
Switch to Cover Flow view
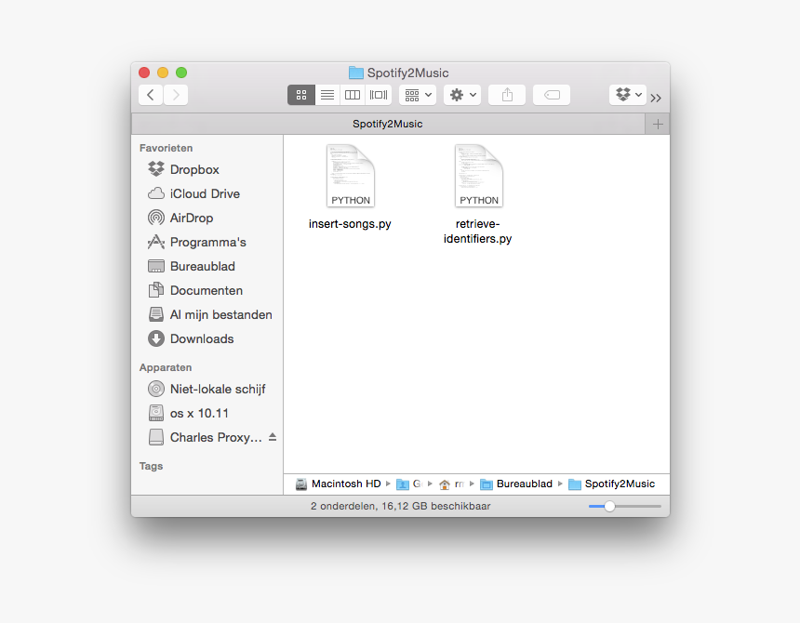(x=379, y=95)
